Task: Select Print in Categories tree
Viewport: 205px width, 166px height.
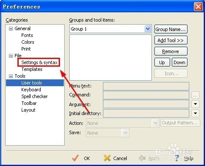Action: pos(26,49)
